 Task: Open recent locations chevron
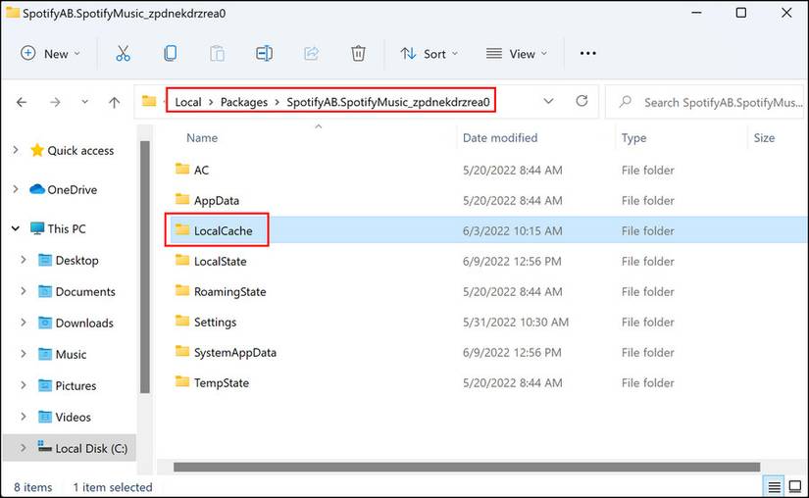[x=84, y=102]
